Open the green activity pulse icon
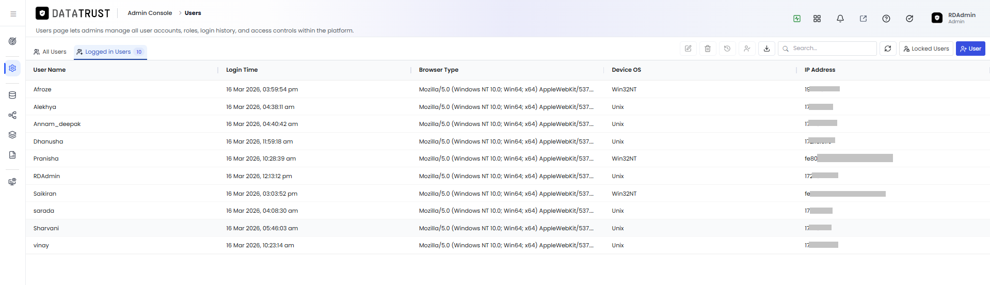The width and height of the screenshot is (990, 285). [797, 19]
